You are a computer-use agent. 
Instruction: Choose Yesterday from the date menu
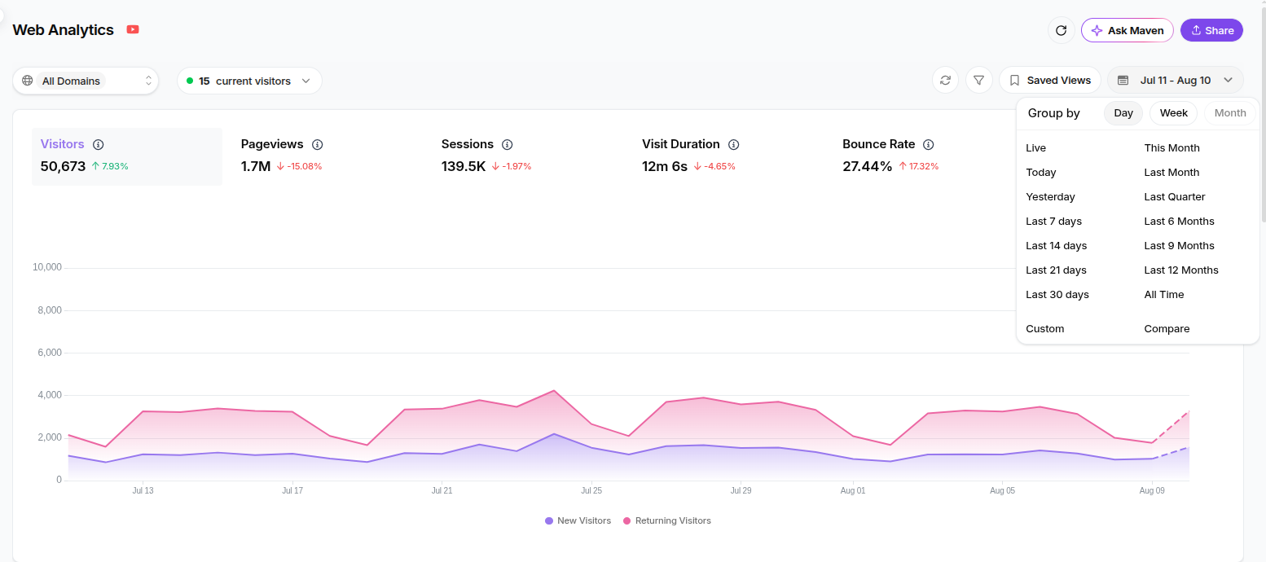pyautogui.click(x=1050, y=197)
